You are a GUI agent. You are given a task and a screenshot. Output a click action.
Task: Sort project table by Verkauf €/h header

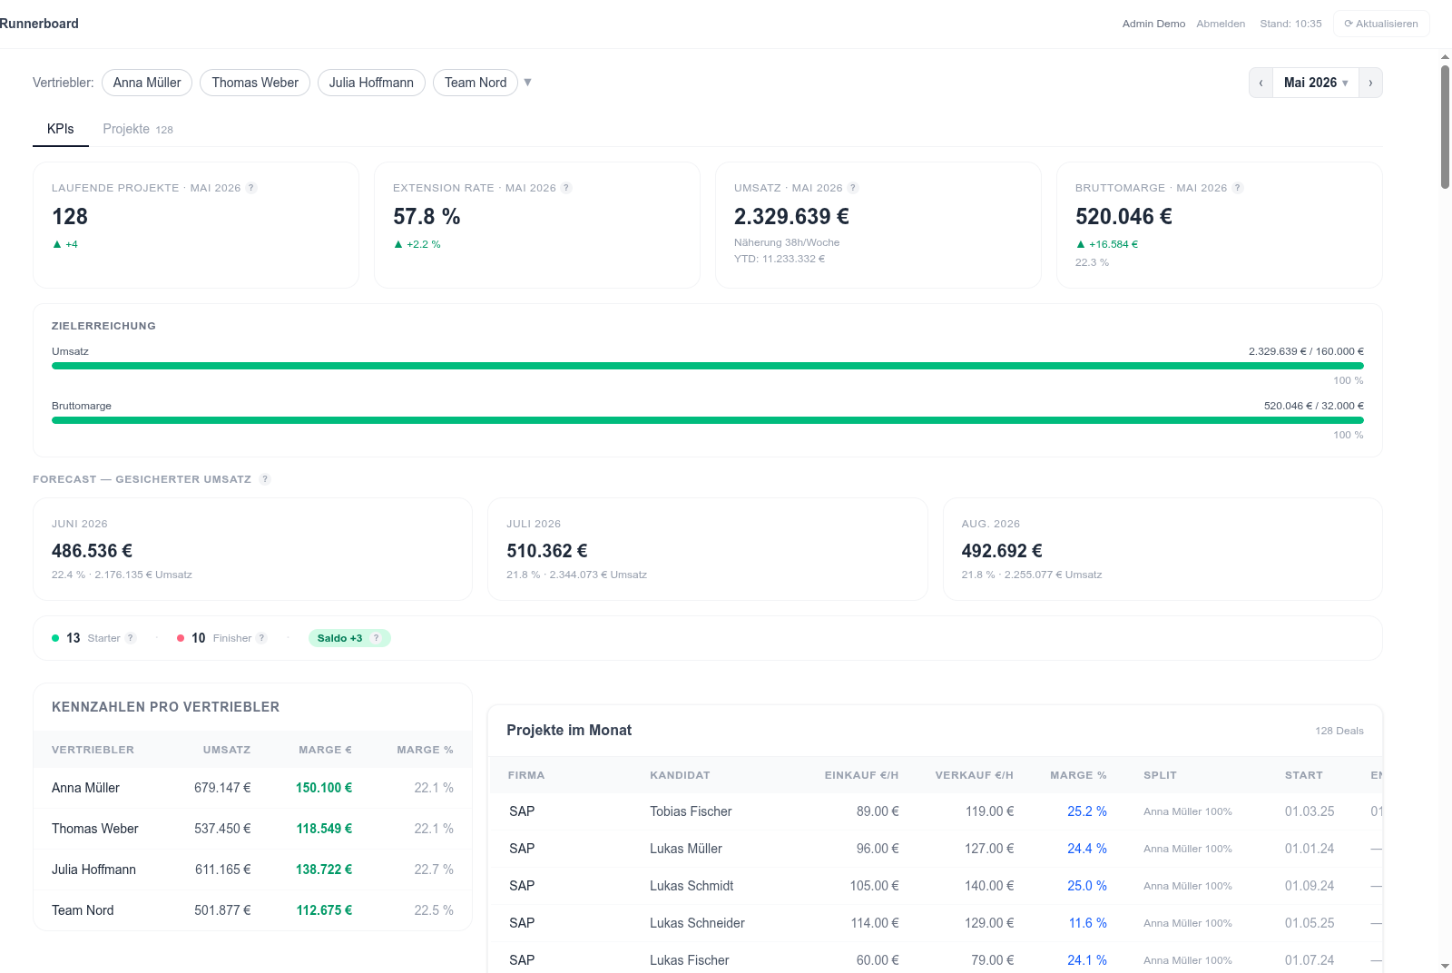tap(975, 775)
